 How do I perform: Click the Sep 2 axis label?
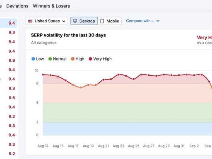tap(194, 146)
